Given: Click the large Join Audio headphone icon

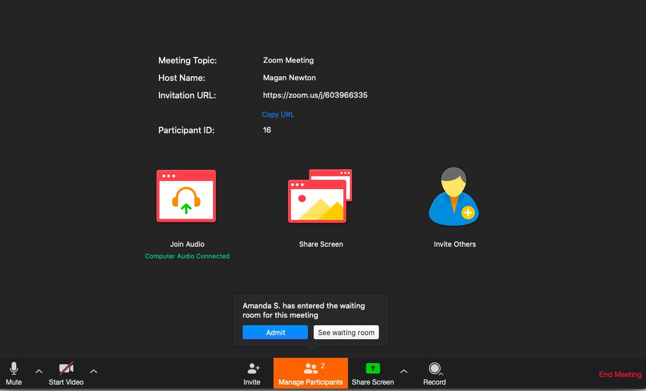Looking at the screenshot, I should (x=186, y=196).
